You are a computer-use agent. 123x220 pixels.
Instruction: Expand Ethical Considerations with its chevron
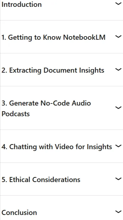[118, 179]
